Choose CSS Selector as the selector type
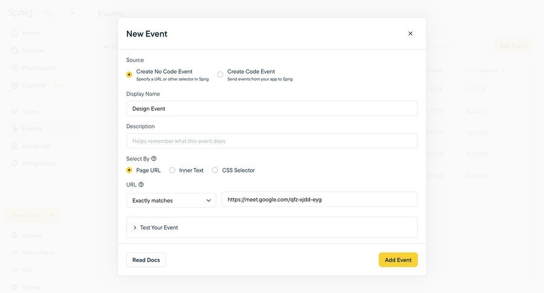The image size is (544, 293). tap(215, 170)
